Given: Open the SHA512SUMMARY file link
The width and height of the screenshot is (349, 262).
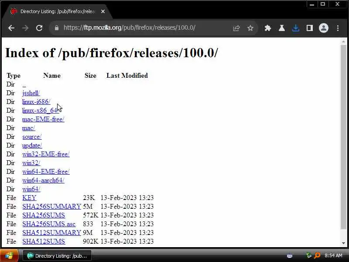Looking at the screenshot, I should click(51, 233).
